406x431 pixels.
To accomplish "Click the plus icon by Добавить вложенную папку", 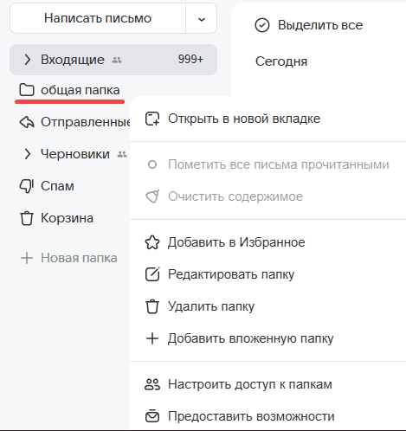I will (152, 338).
